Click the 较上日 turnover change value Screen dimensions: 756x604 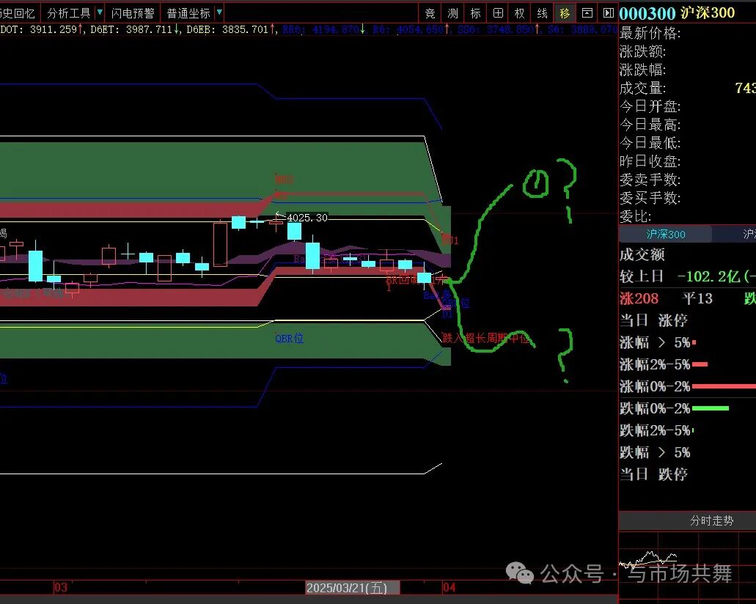pos(716,276)
